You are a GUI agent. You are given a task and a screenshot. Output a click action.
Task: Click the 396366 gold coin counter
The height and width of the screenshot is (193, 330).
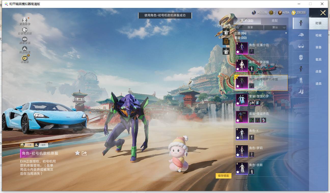(299, 12)
